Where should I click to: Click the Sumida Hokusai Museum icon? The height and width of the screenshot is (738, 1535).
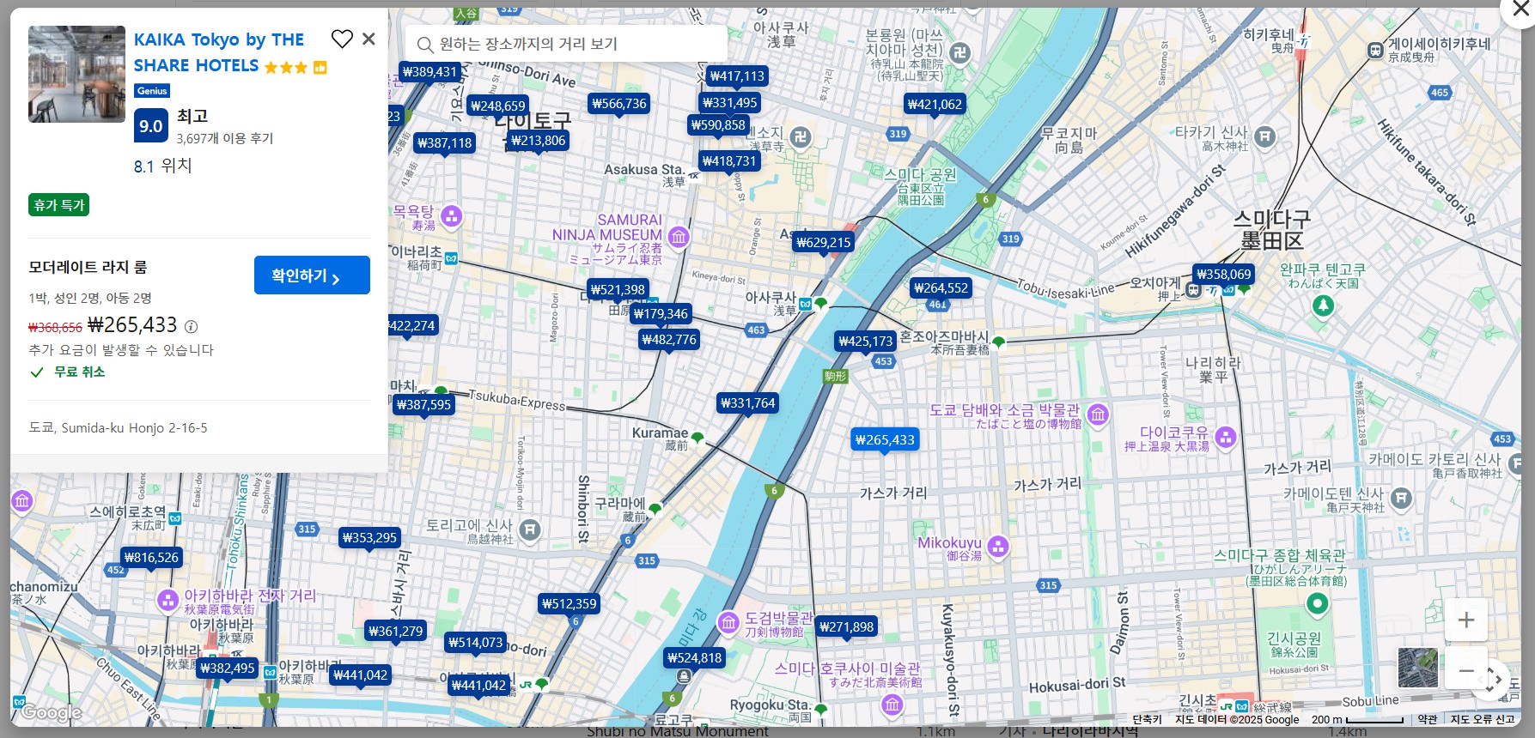pos(892,705)
